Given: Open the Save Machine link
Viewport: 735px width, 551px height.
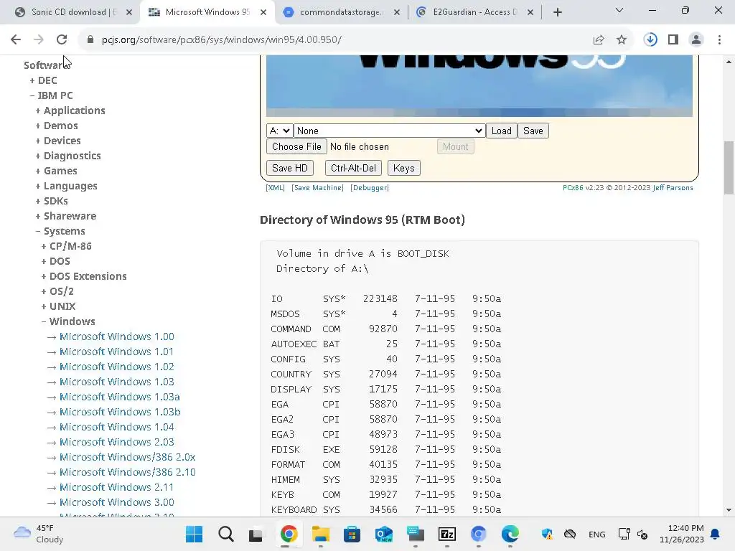Looking at the screenshot, I should pyautogui.click(x=317, y=187).
